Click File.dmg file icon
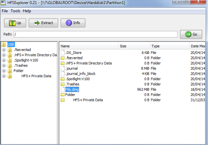Image resolution: width=208 pixels, height=145 pixels. (63, 90)
